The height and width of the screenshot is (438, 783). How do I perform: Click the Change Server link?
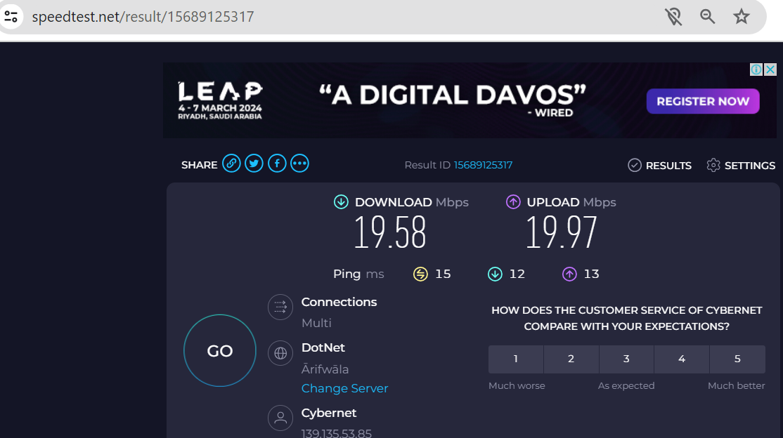pos(344,388)
